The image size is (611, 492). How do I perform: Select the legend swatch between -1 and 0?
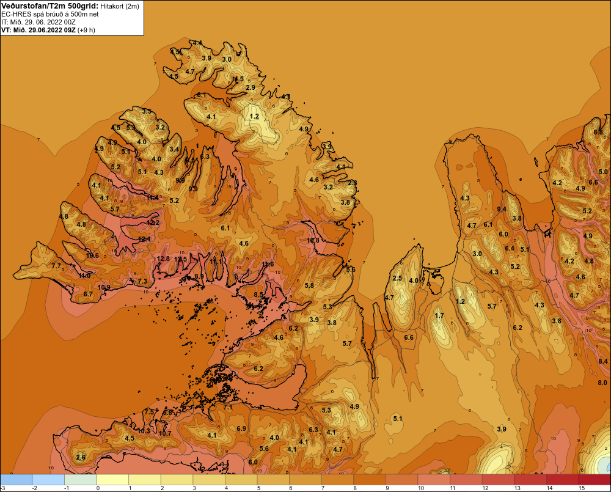(x=81, y=480)
